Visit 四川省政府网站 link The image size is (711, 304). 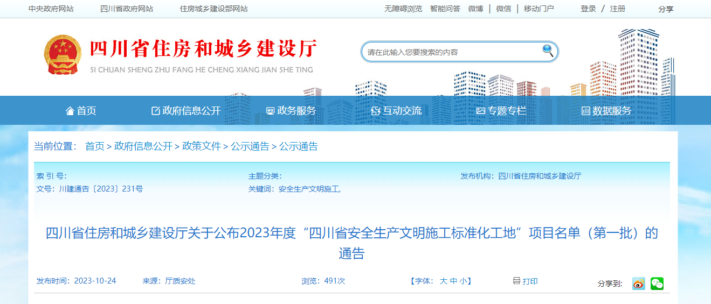127,9
